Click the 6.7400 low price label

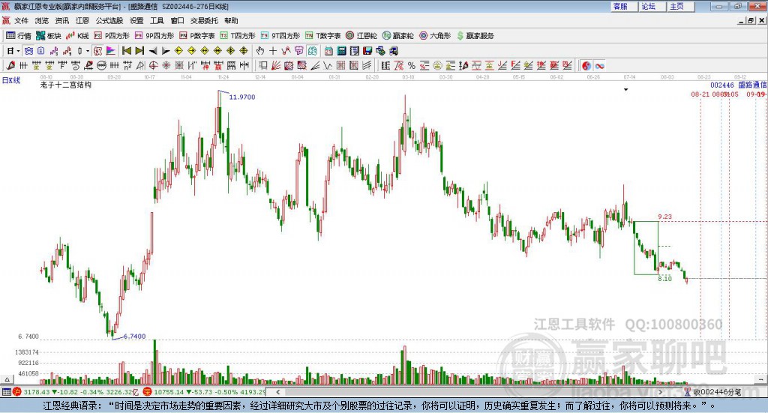(x=135, y=337)
